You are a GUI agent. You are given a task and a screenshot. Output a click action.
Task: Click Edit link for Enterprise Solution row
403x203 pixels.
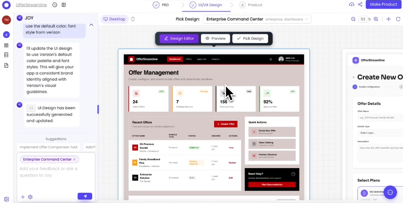coord(231,178)
